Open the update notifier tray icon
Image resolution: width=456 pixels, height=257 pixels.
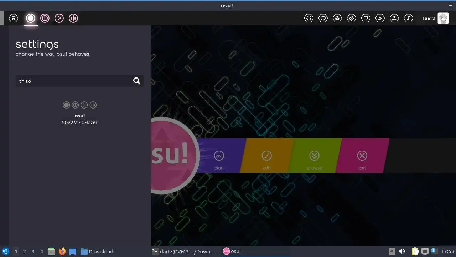(x=434, y=251)
